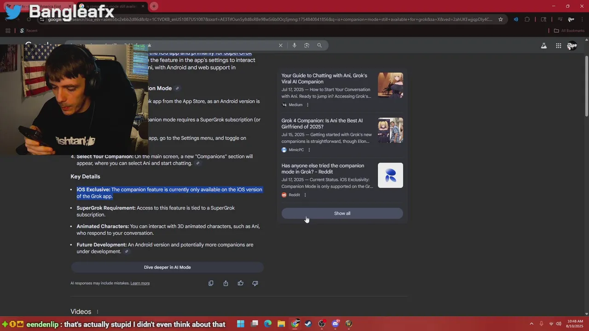Copy the AI overview response
The image size is (589, 331).
211,283
